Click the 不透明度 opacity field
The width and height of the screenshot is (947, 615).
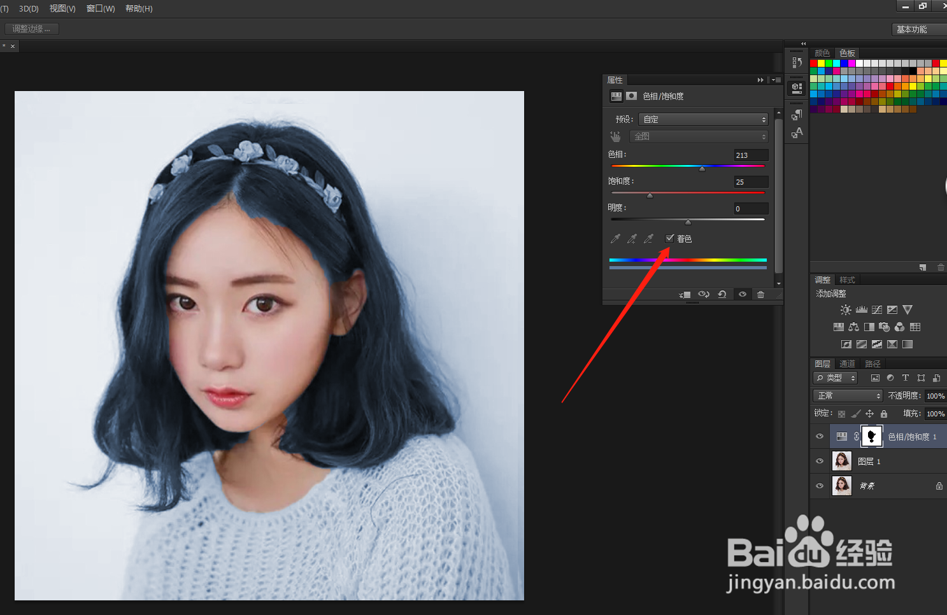coord(936,396)
